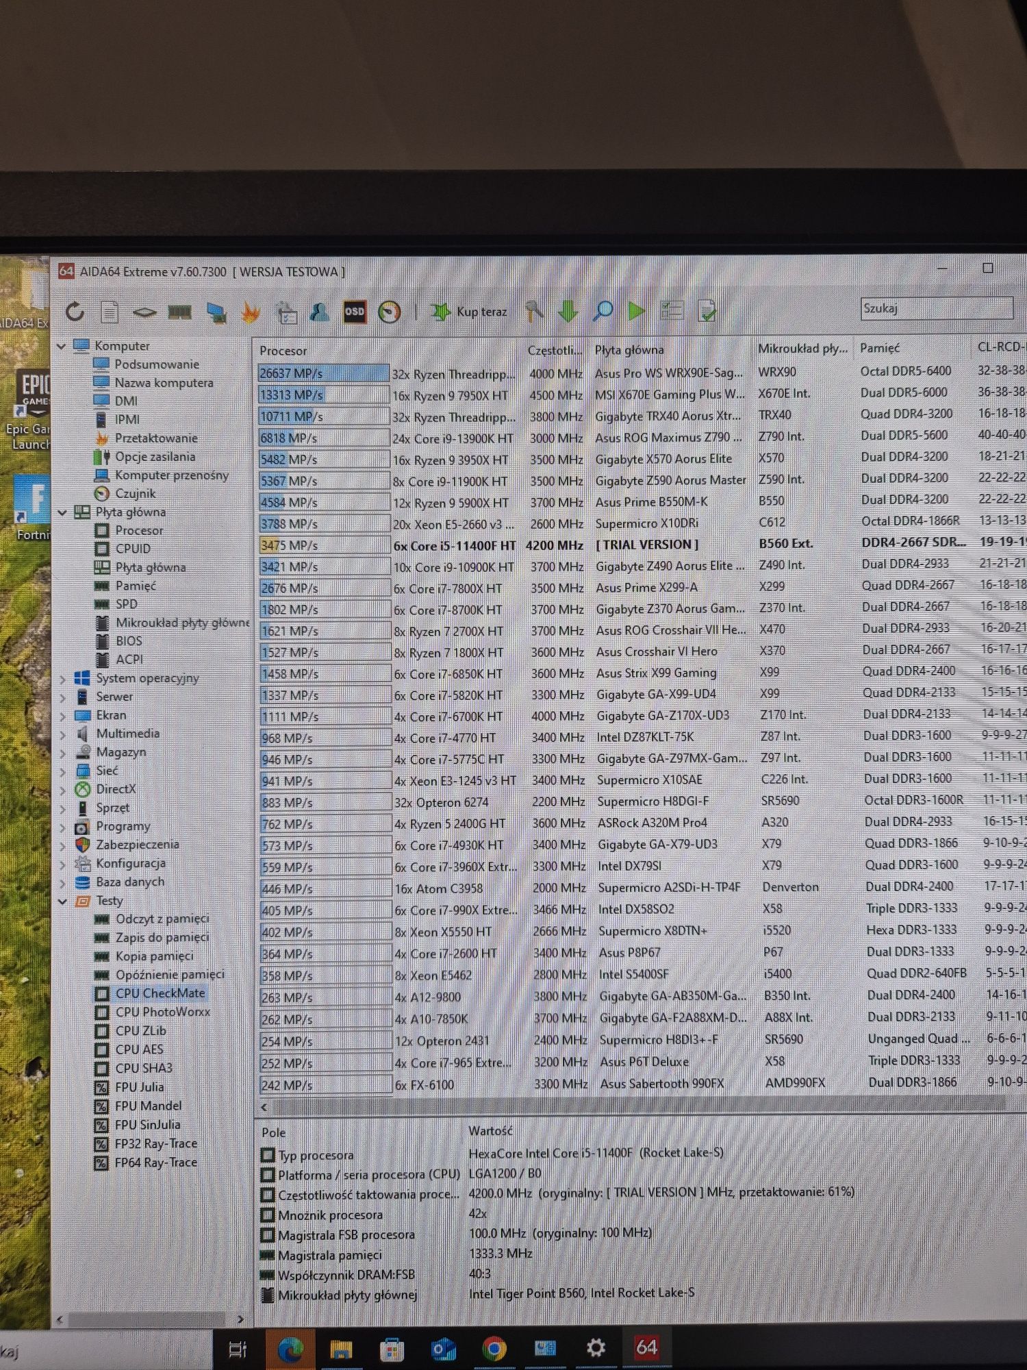Open the CPUID tree item

click(132, 549)
